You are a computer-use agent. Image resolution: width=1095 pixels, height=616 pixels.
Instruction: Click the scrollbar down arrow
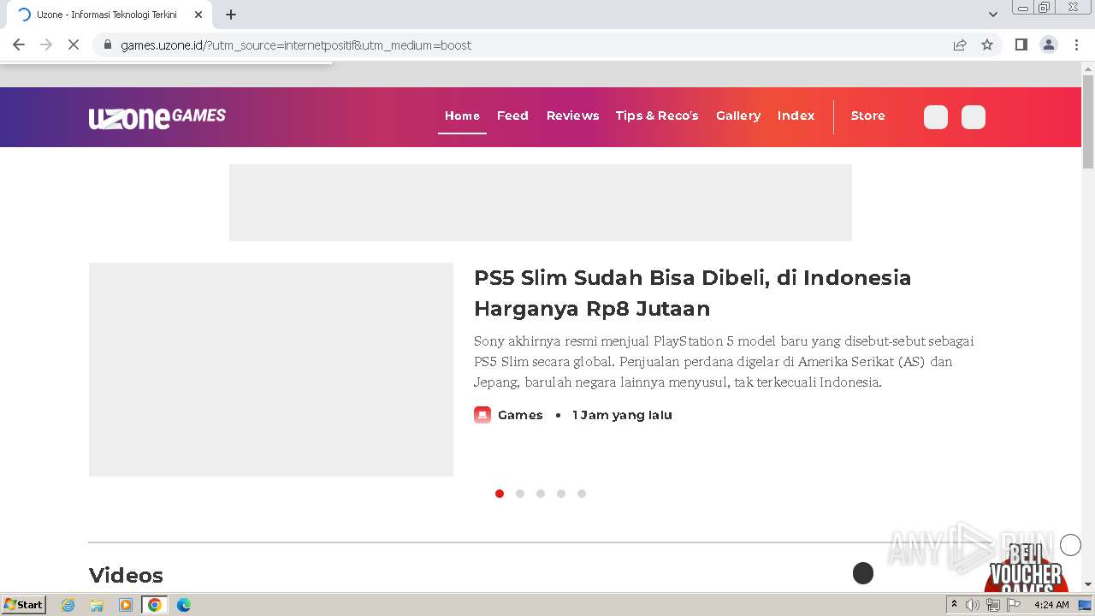(x=1088, y=583)
